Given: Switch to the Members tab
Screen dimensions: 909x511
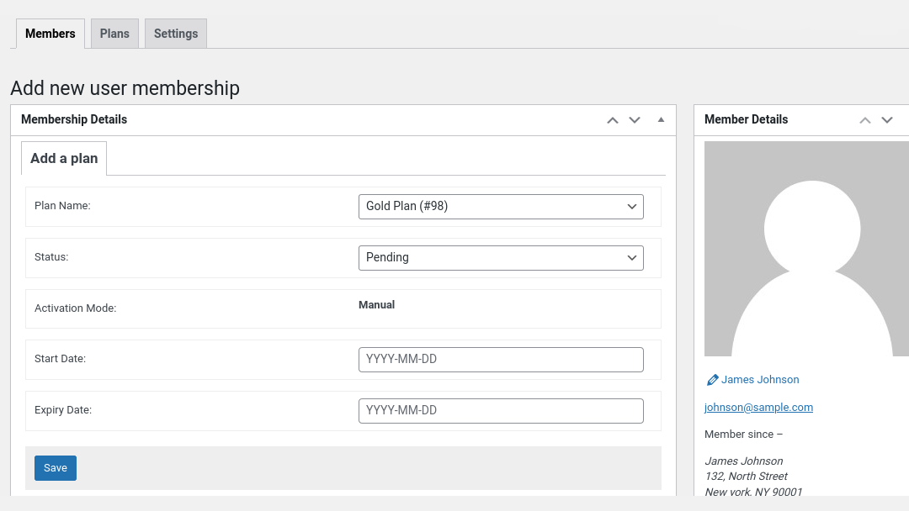Looking at the screenshot, I should (x=50, y=34).
